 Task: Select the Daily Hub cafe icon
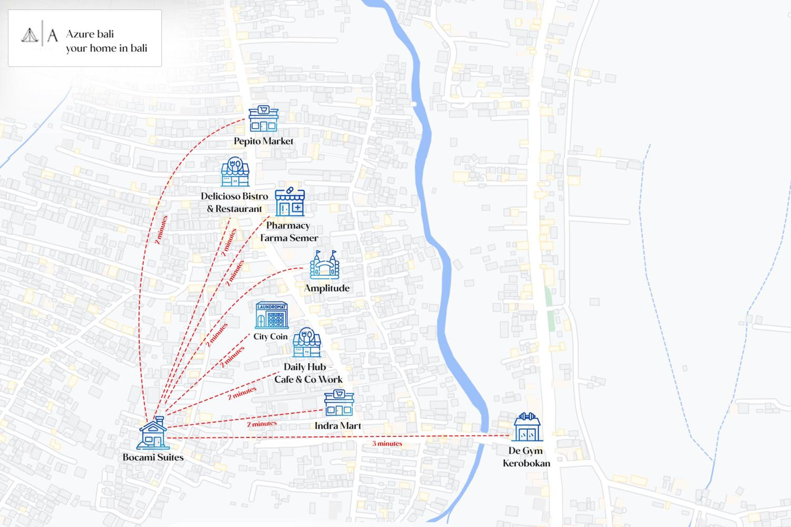tap(307, 342)
